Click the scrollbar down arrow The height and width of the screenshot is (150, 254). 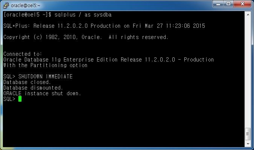[248, 144]
